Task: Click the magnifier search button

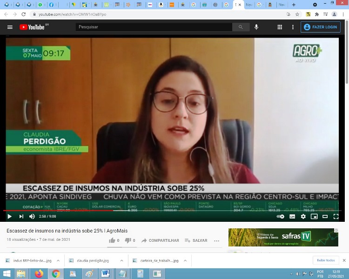Action: point(241,27)
